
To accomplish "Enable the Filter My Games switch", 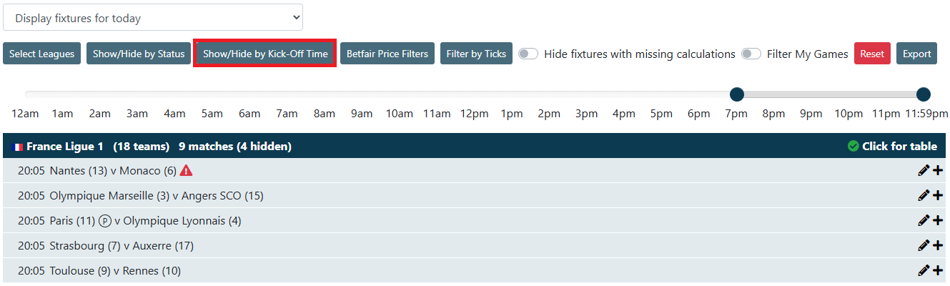I will coord(751,54).
